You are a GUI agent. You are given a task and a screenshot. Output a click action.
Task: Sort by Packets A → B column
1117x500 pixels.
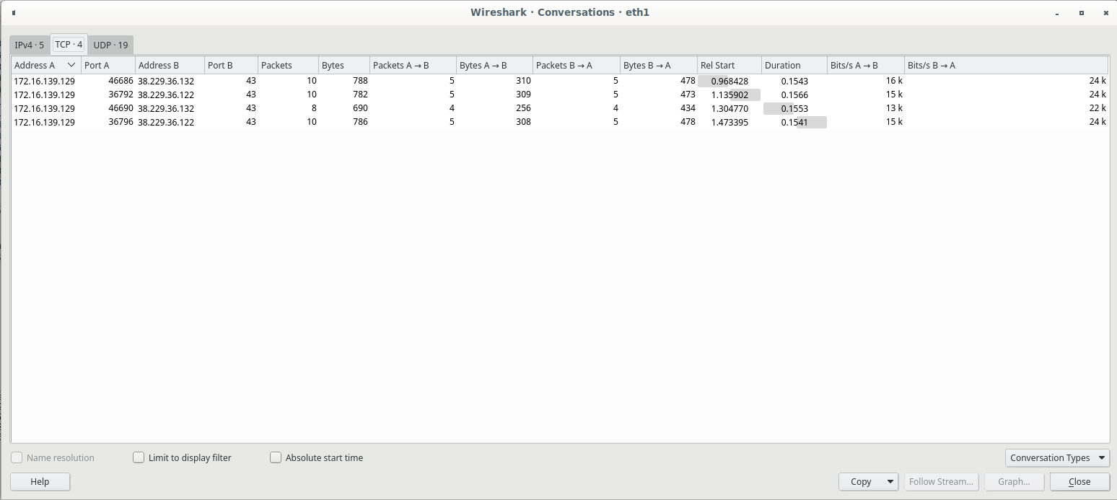pyautogui.click(x=413, y=65)
